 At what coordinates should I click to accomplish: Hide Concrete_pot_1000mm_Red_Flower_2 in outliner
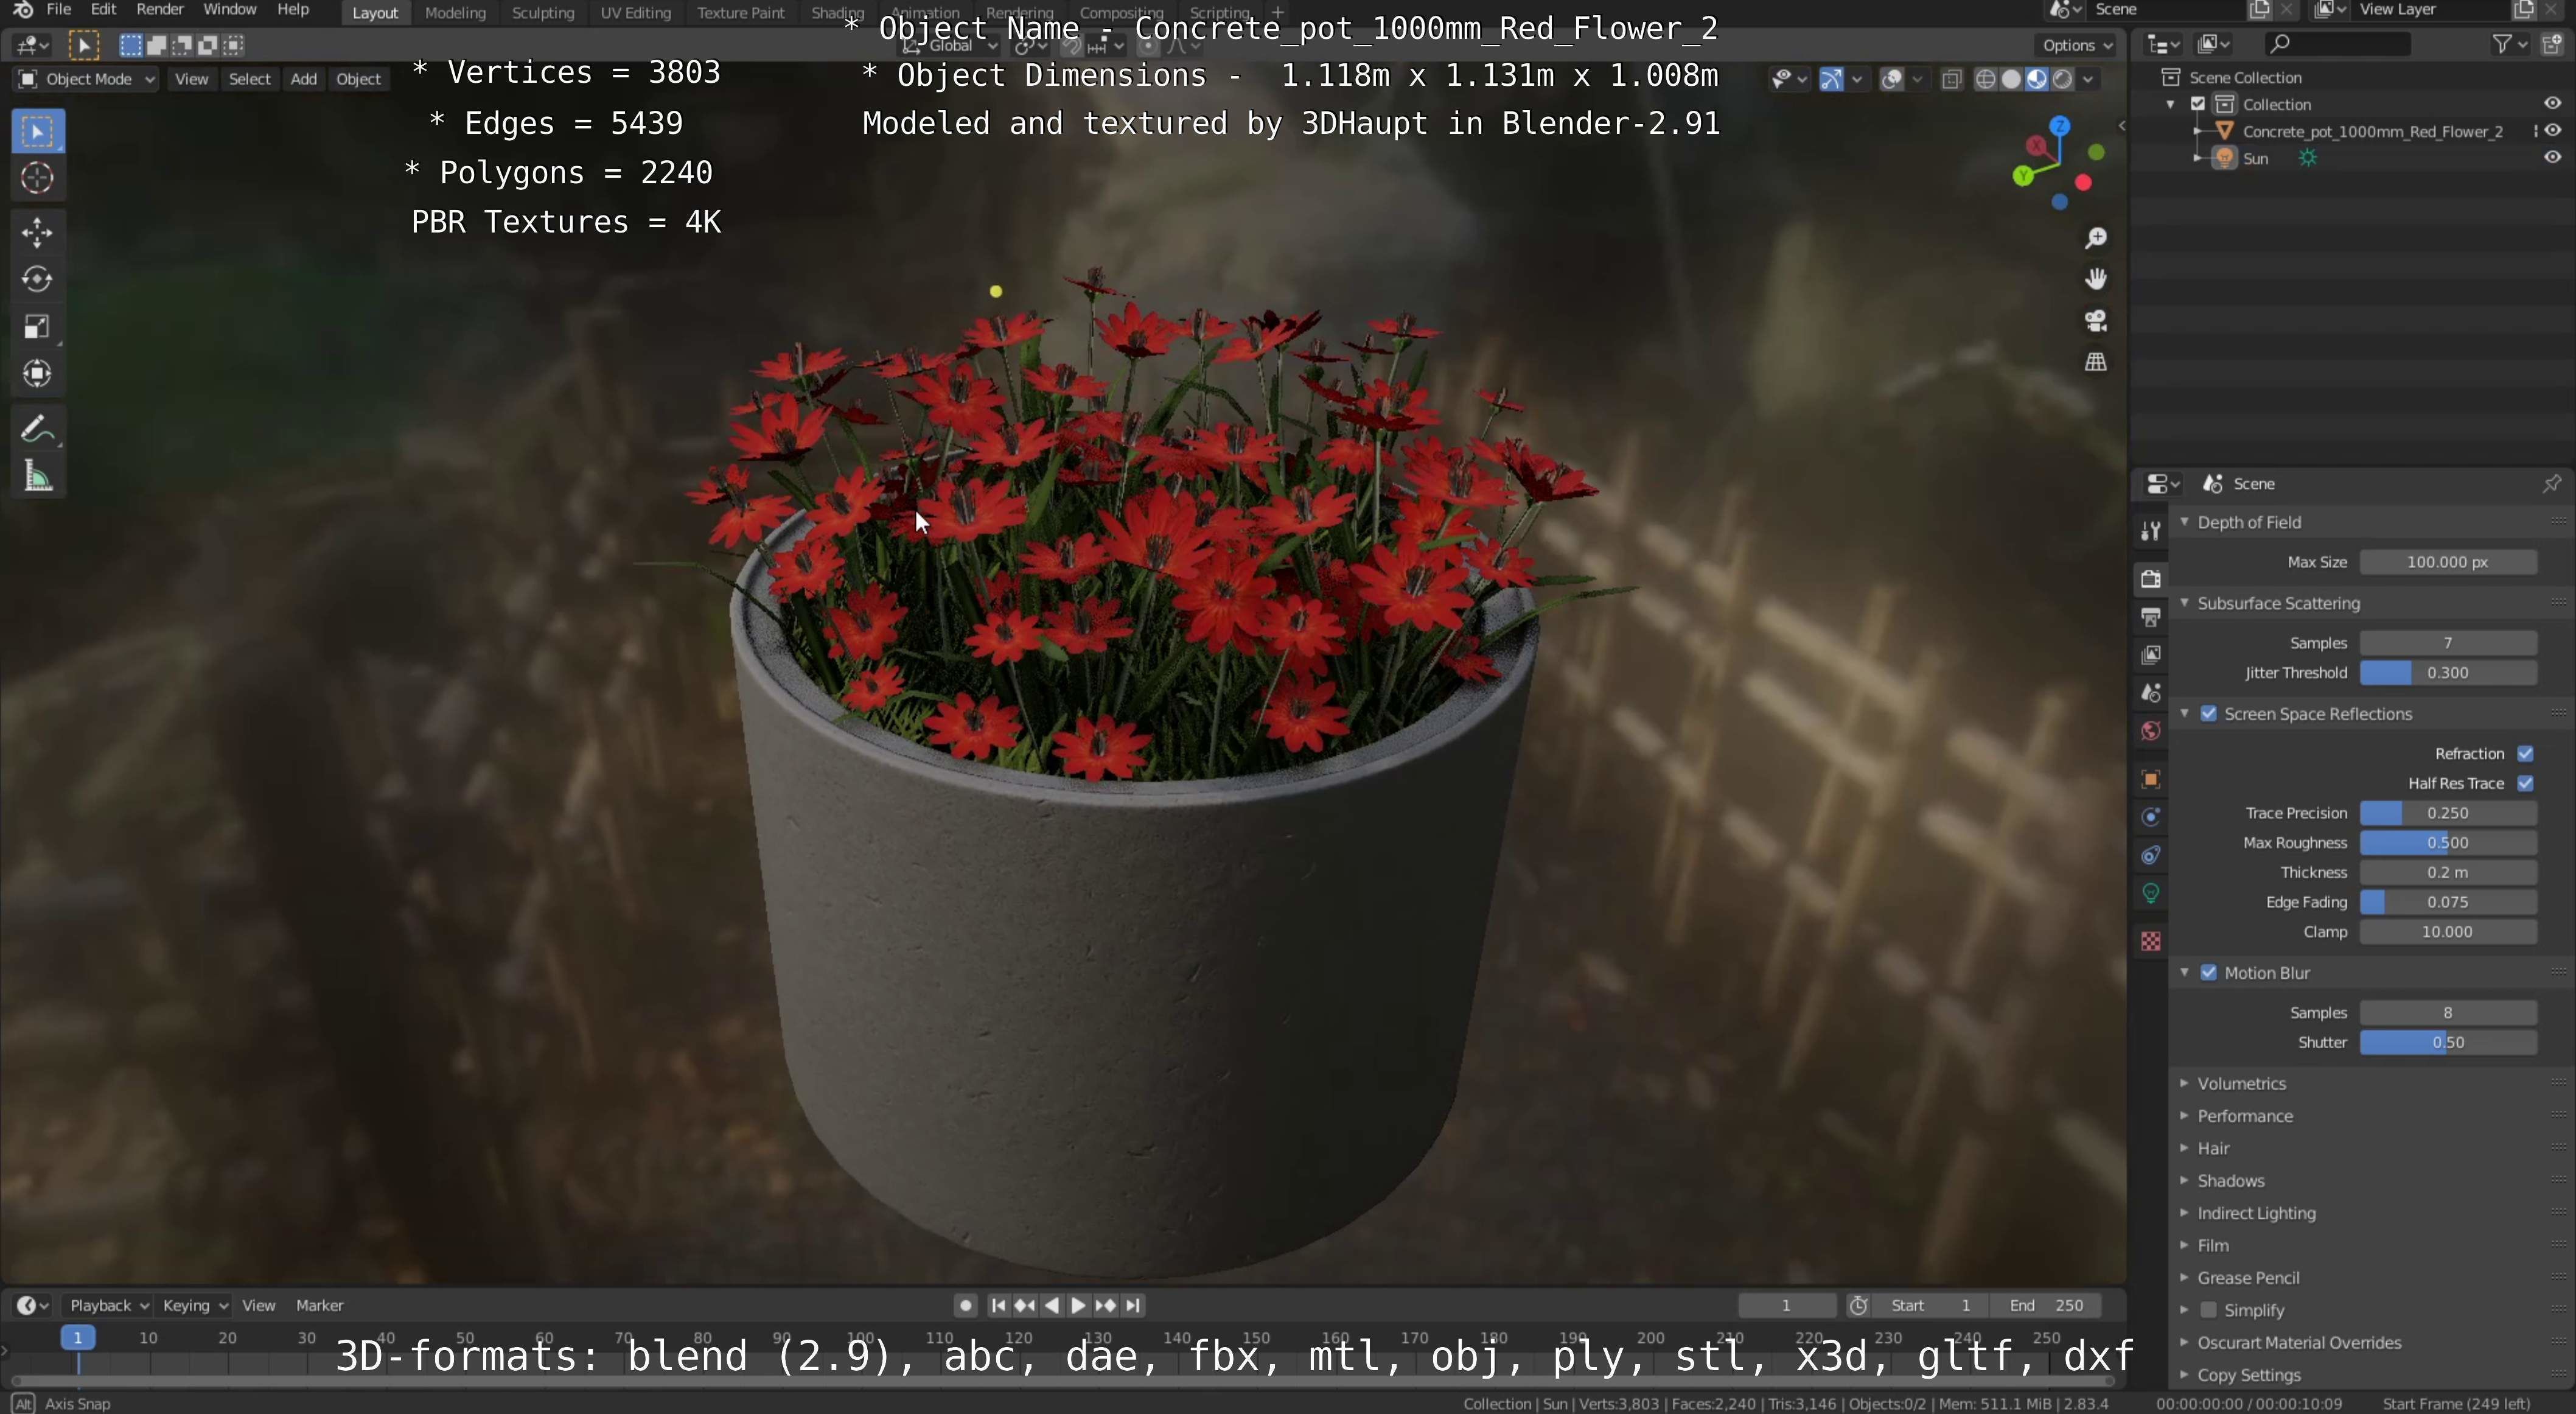[x=2553, y=131]
